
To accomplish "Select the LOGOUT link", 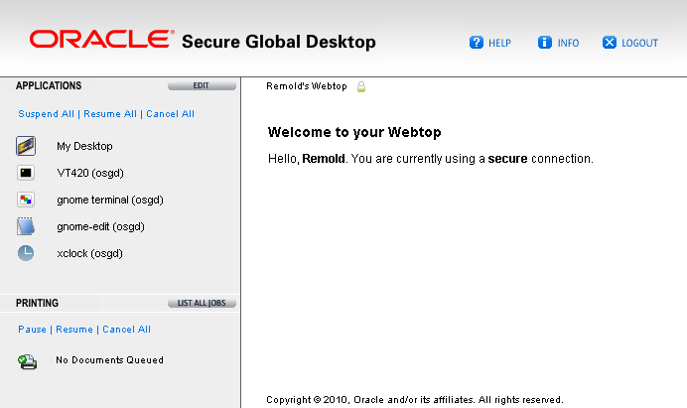I will tap(639, 43).
